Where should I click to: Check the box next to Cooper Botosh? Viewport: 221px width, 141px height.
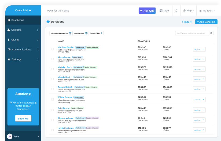52,89
